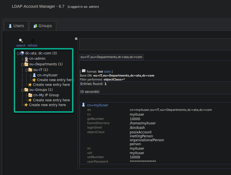
Task: Click the masked userPassword value
Action: [x=143, y=162]
